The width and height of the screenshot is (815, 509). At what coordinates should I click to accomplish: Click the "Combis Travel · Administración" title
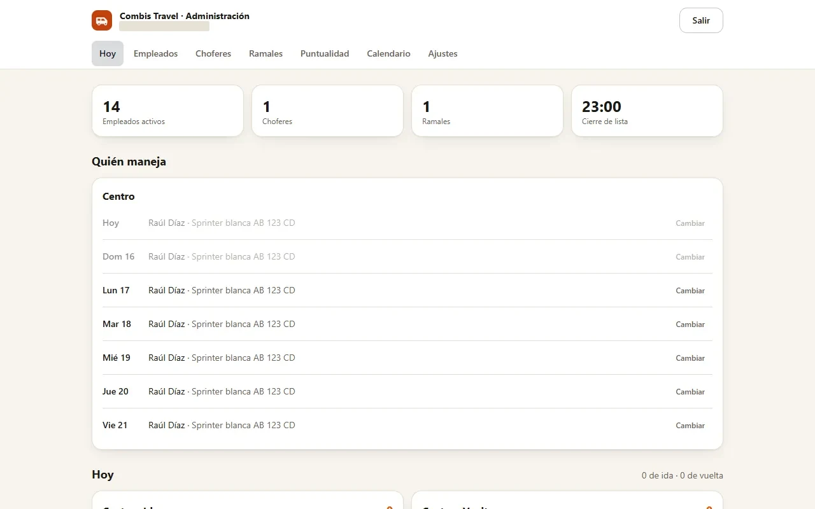(x=185, y=16)
